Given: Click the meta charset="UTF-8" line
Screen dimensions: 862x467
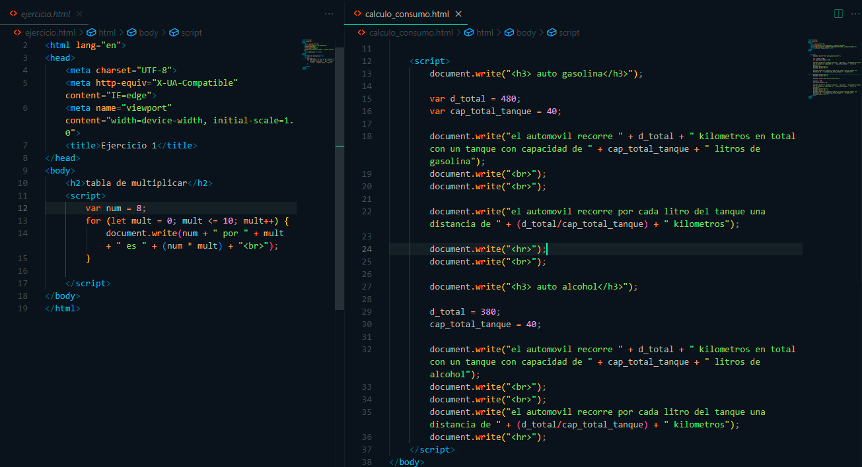Looking at the screenshot, I should click(121, 70).
